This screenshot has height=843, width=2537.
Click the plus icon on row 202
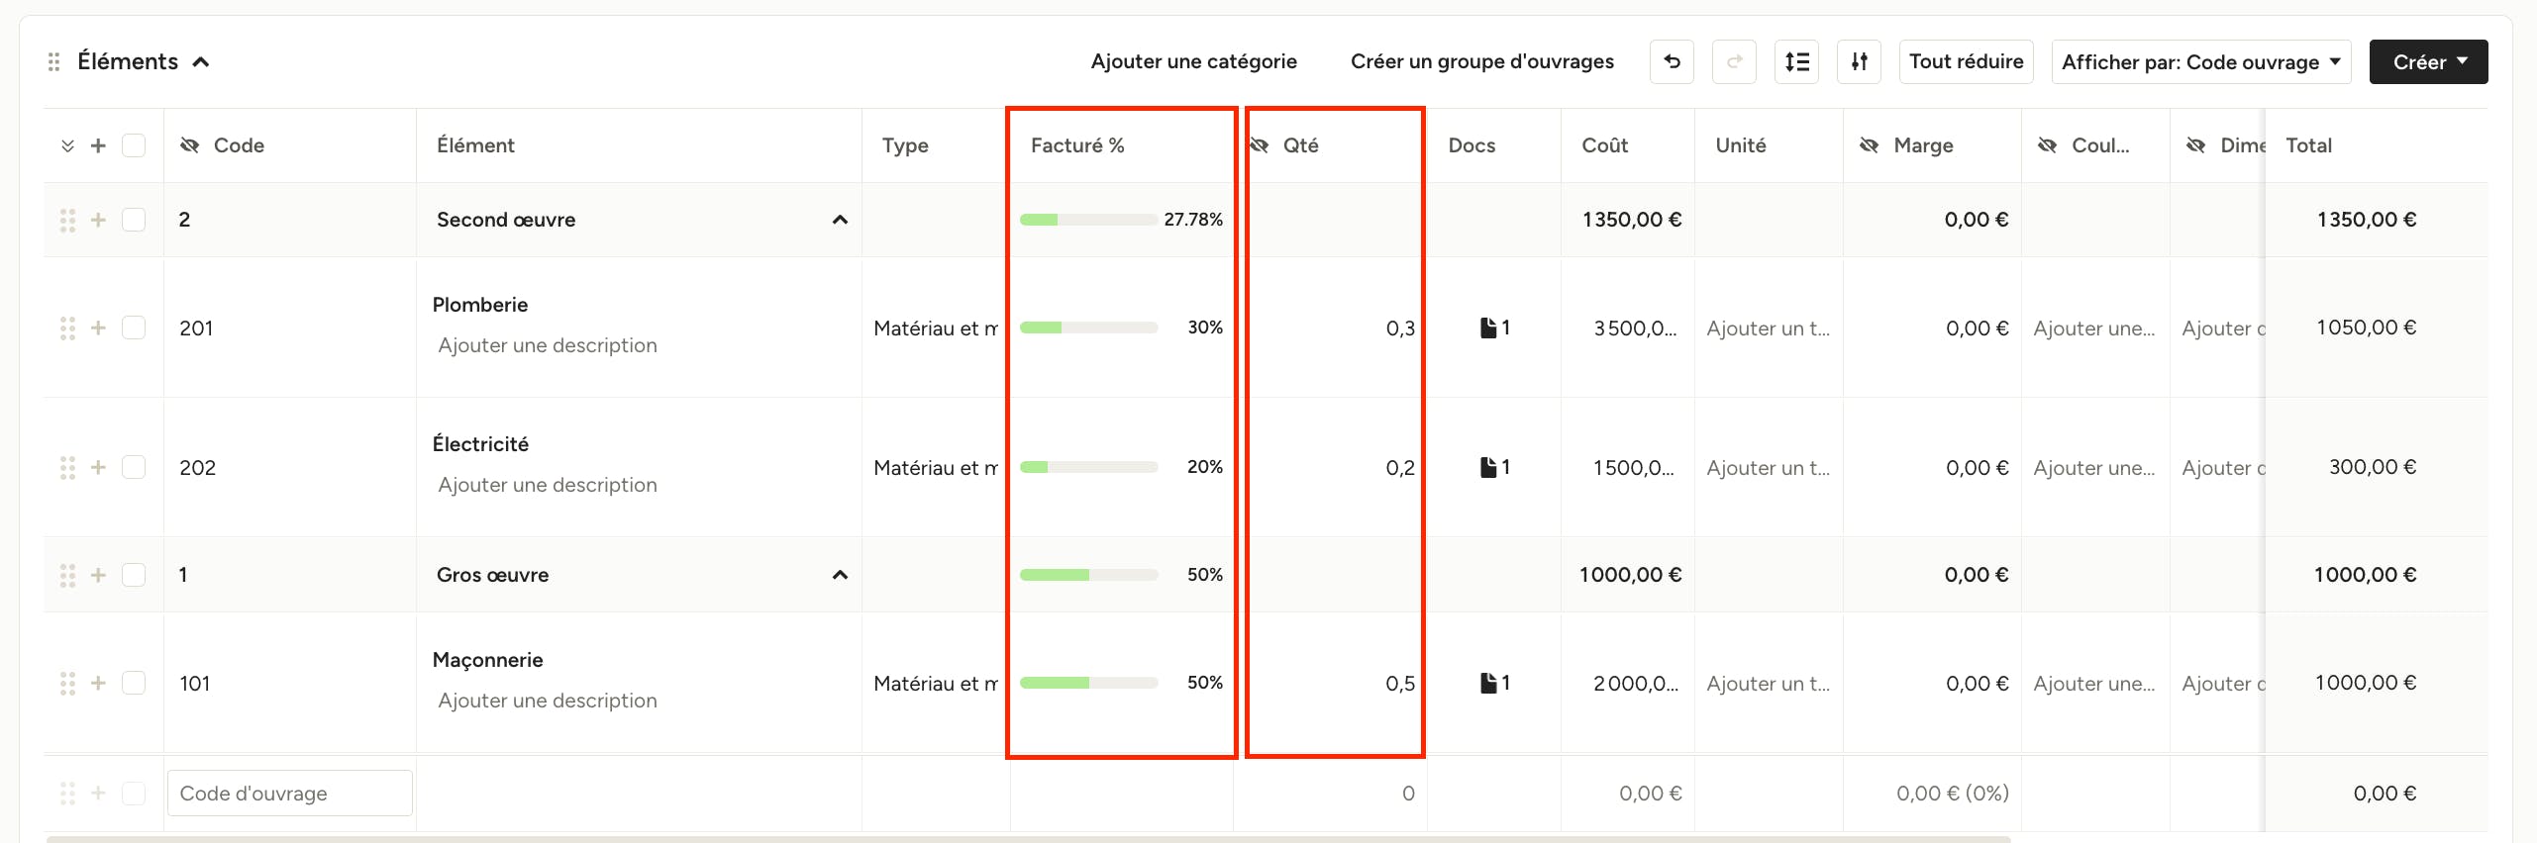tap(98, 467)
